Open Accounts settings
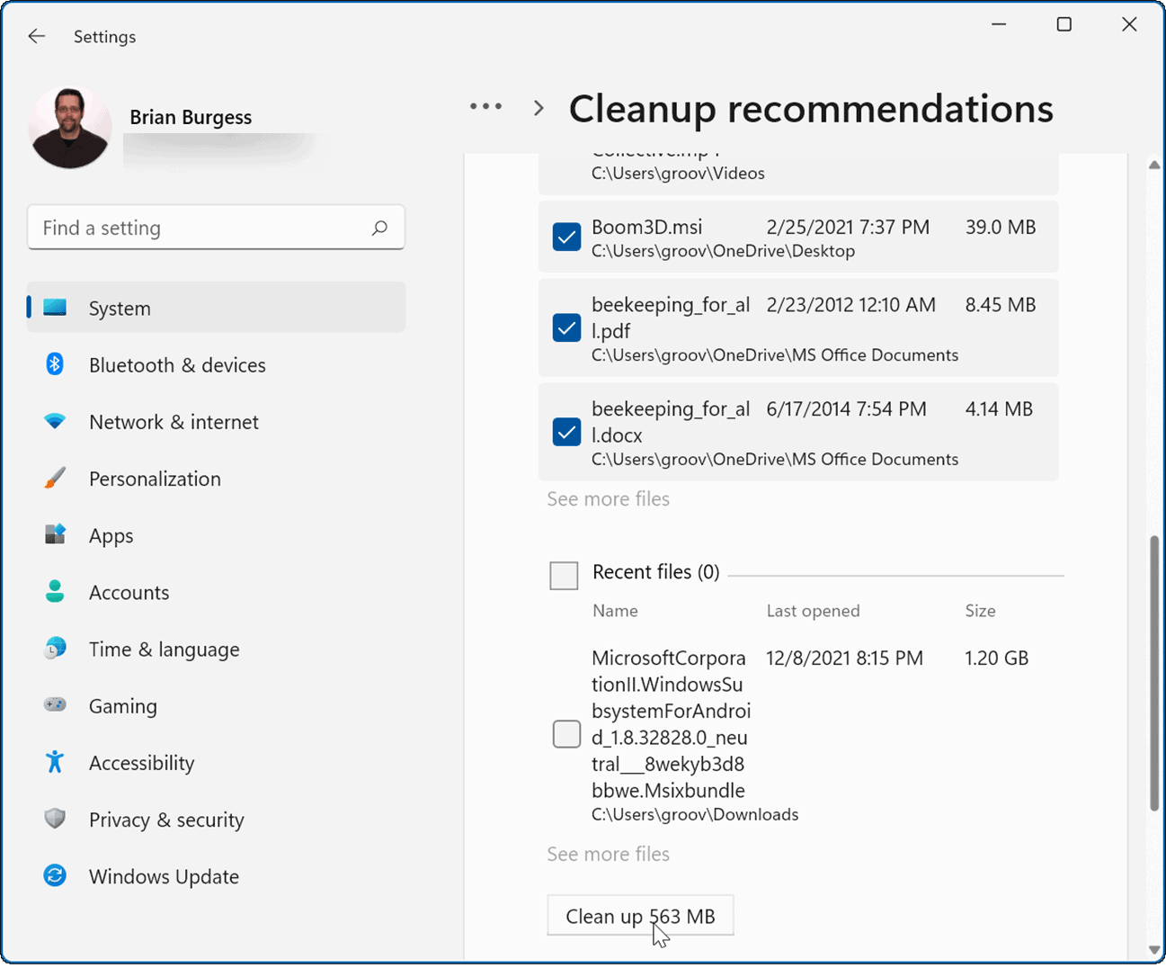This screenshot has width=1166, height=968. coord(129,592)
